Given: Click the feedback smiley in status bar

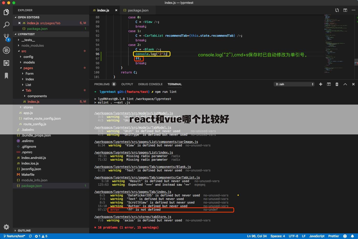Looking at the screenshot, I should (345, 236).
